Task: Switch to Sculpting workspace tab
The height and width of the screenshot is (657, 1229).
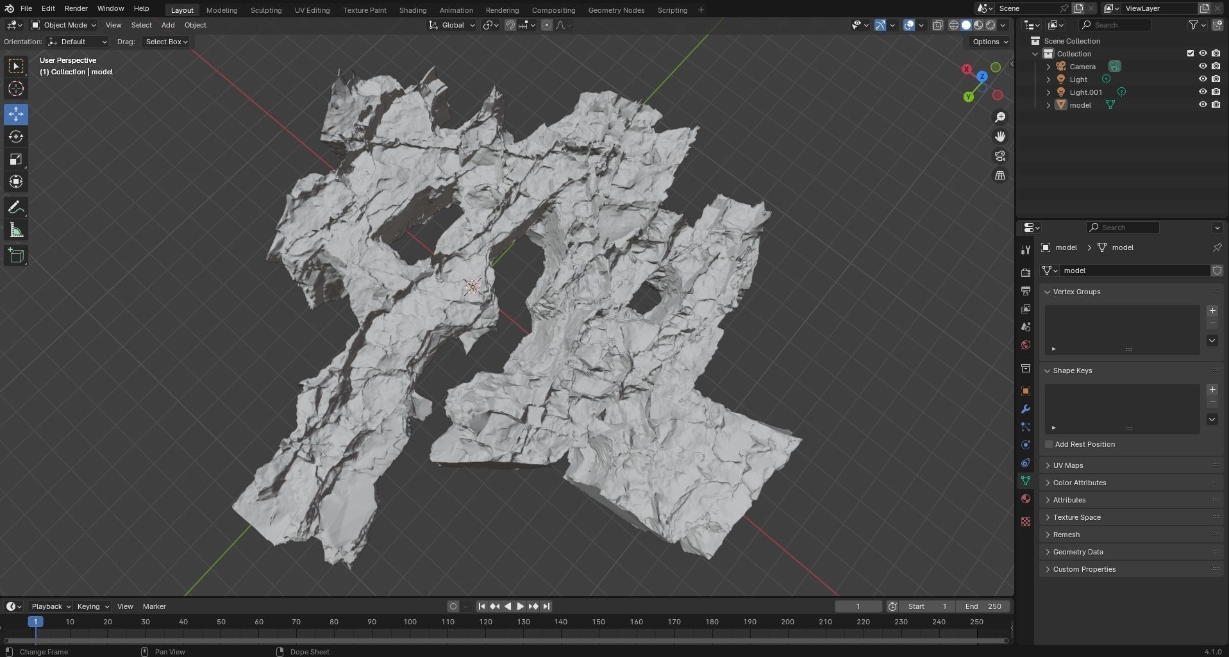Action: coord(266,10)
